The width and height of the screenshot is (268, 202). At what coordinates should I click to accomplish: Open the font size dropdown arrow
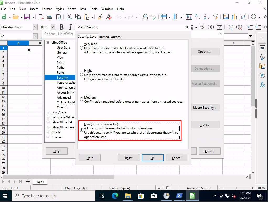coord(53,27)
